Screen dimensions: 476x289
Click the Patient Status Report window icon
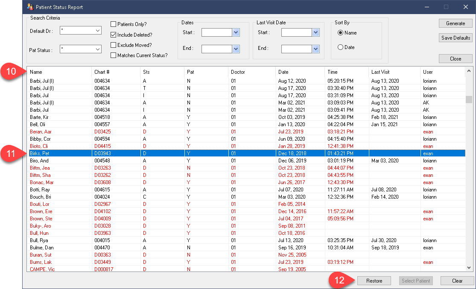click(30, 7)
